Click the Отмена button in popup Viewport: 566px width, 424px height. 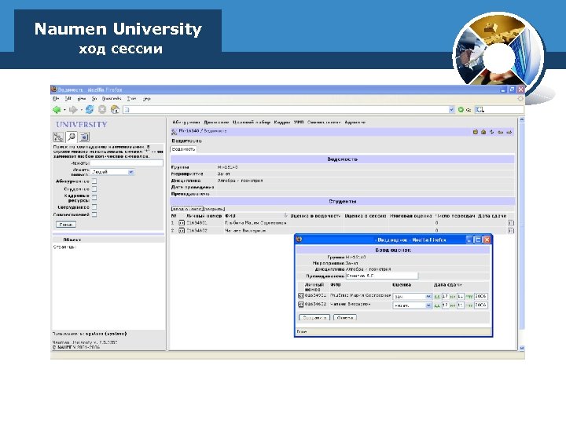(345, 318)
